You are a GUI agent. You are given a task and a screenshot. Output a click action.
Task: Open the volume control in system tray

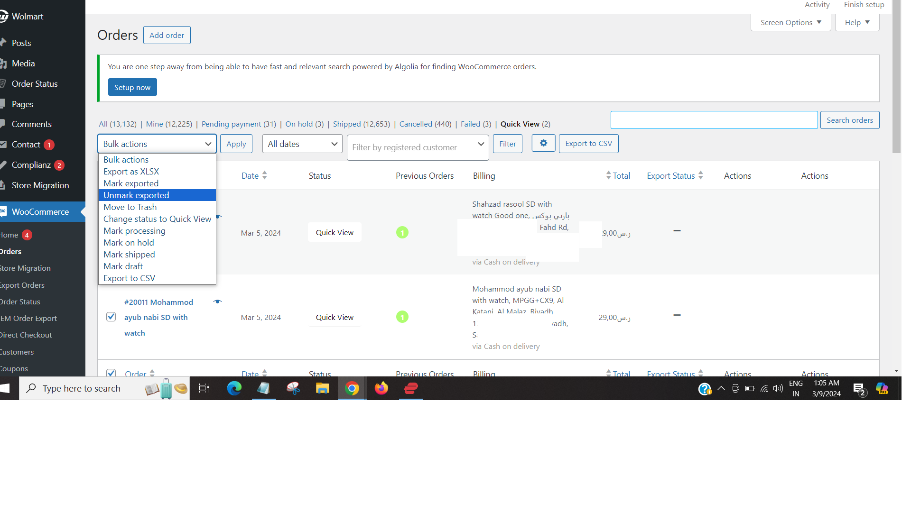pos(778,389)
